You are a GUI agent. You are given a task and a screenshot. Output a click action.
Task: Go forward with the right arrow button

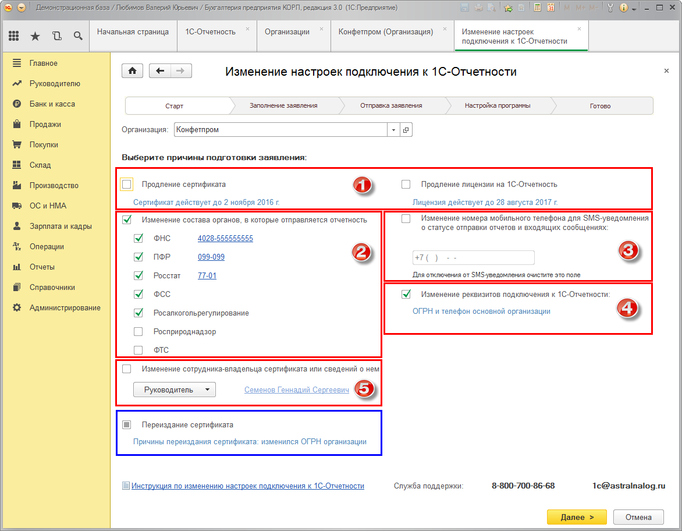coord(181,70)
